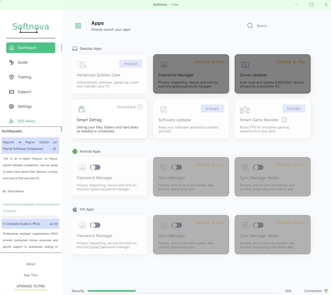Viewport: 331px width, 295px height.
Task: Click the iOS Sync Manager Notes icon
Action: click(245, 226)
